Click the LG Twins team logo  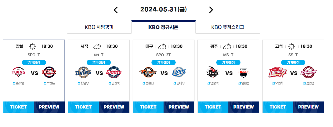point(18,72)
